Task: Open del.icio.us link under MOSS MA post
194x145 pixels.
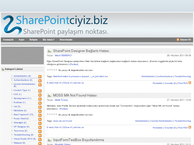Action: coord(79,127)
